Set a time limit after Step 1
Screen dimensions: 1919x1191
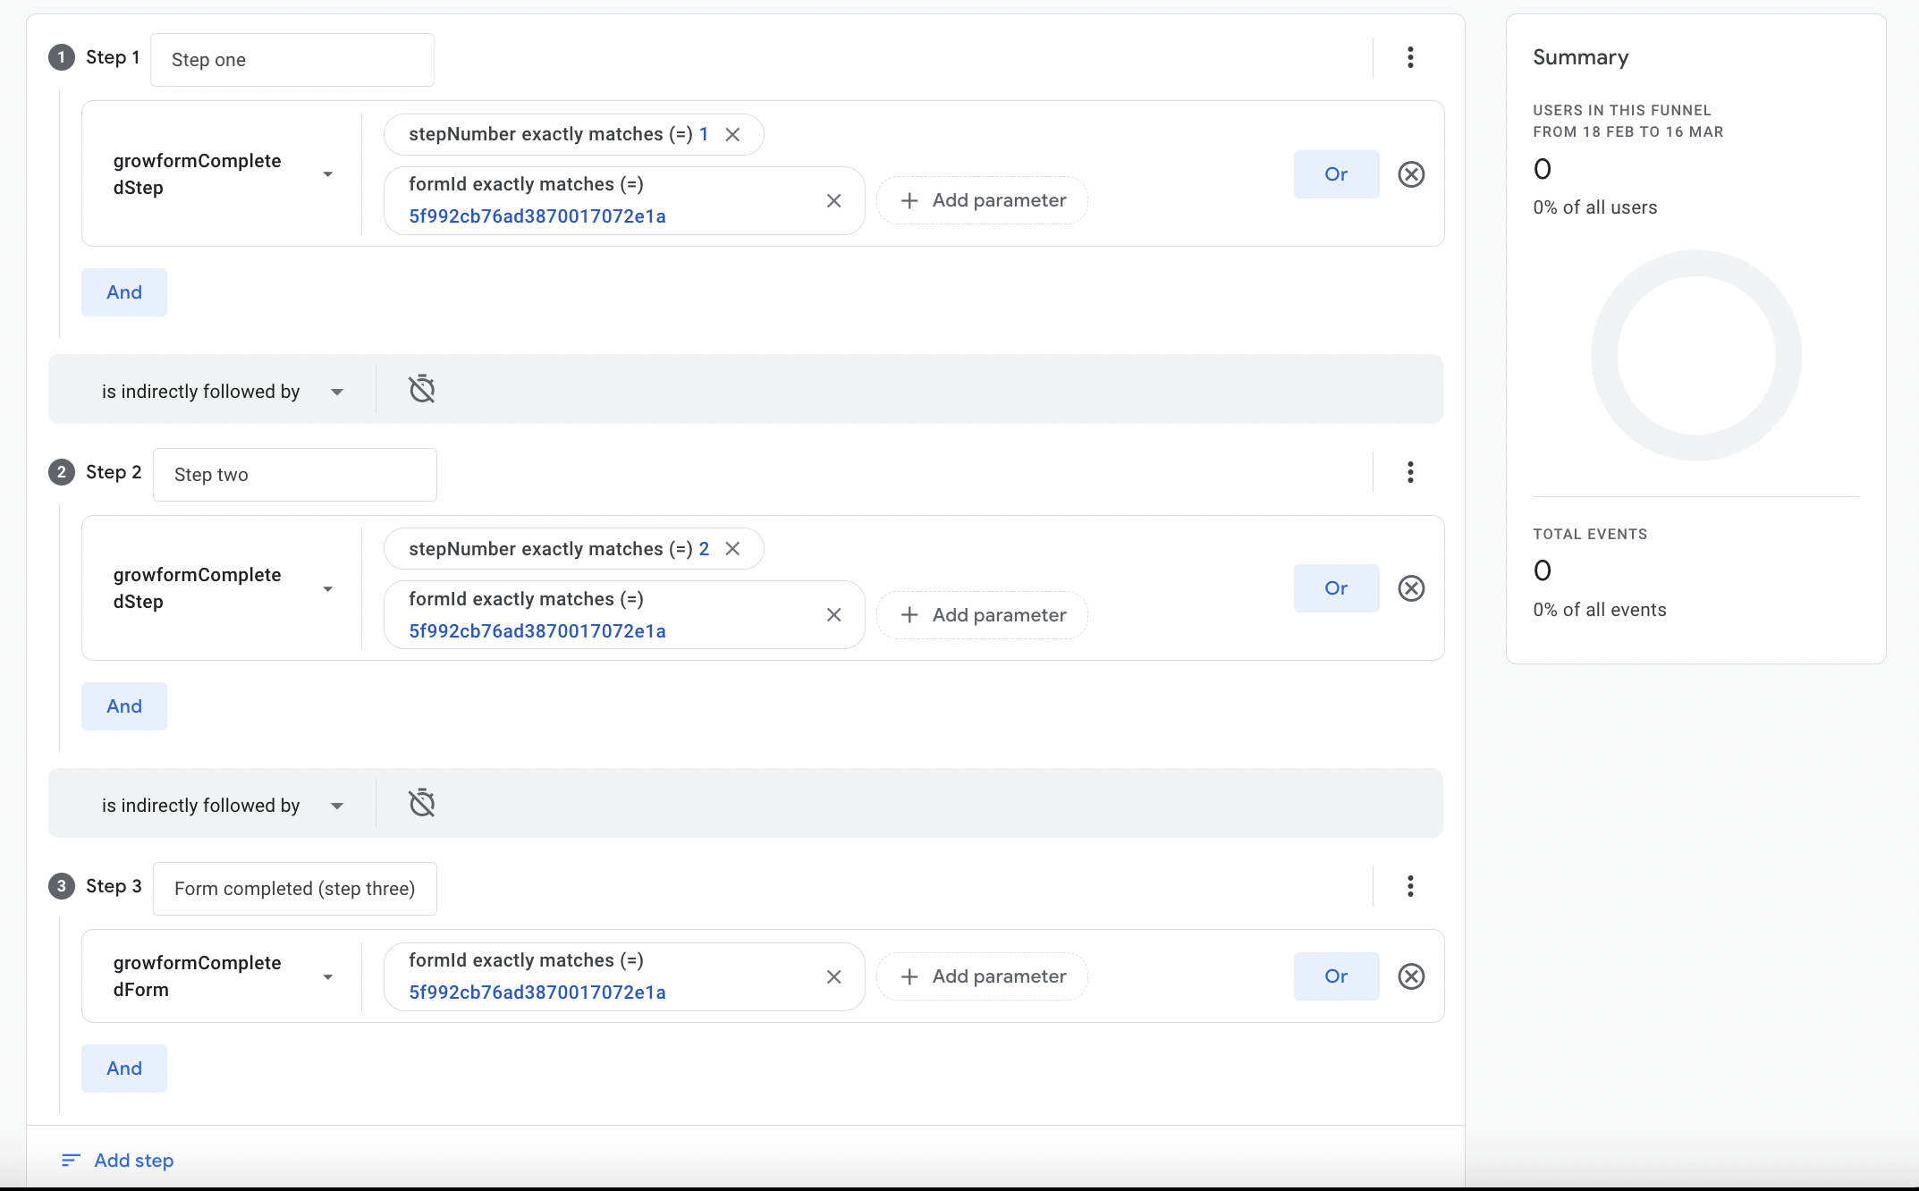[422, 389]
